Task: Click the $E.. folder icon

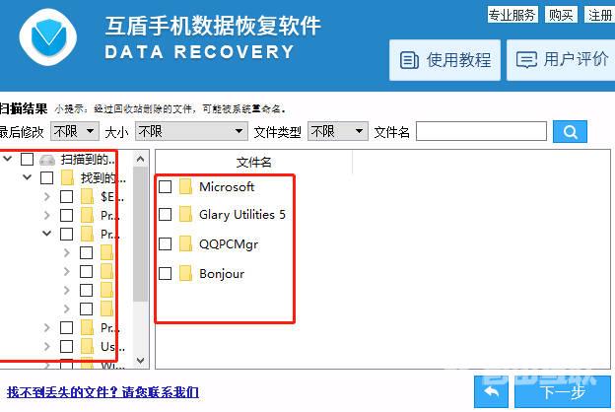Action: pos(87,196)
